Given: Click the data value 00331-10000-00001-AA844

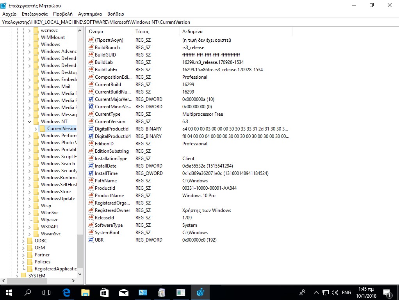Looking at the screenshot, I should [209, 188].
